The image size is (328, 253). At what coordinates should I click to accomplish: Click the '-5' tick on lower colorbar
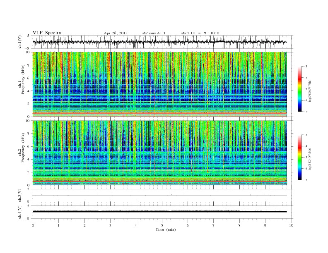(x=306, y=158)
